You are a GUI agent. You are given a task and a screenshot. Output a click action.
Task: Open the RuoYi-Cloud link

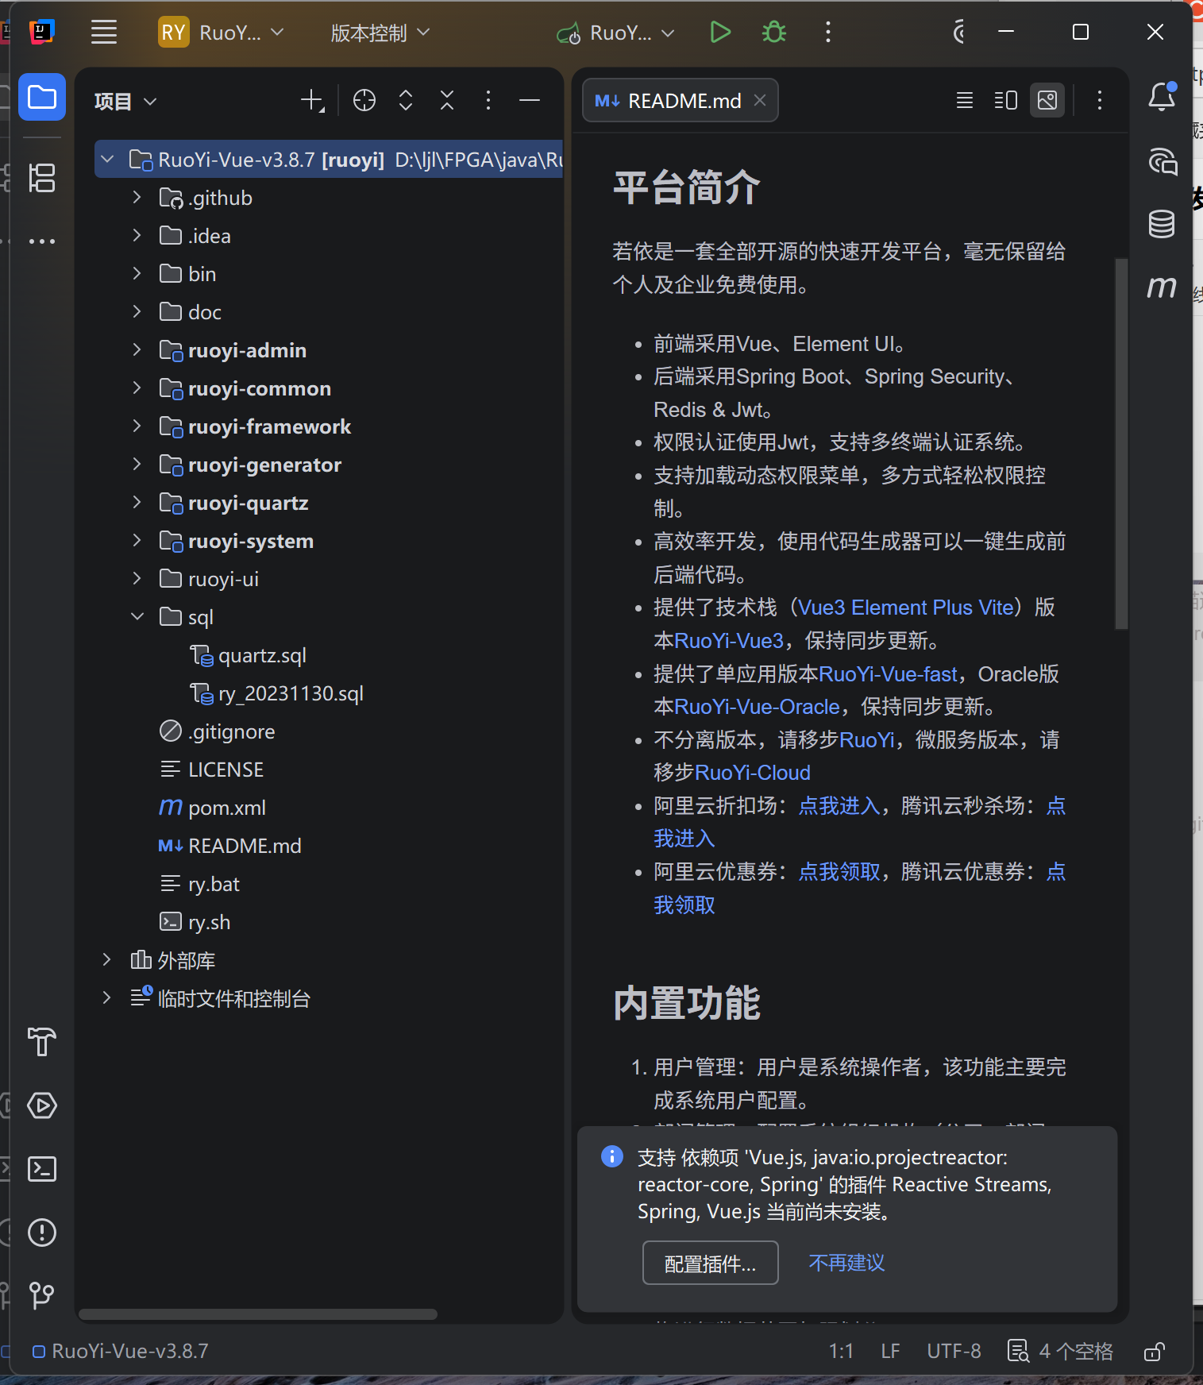753,773
